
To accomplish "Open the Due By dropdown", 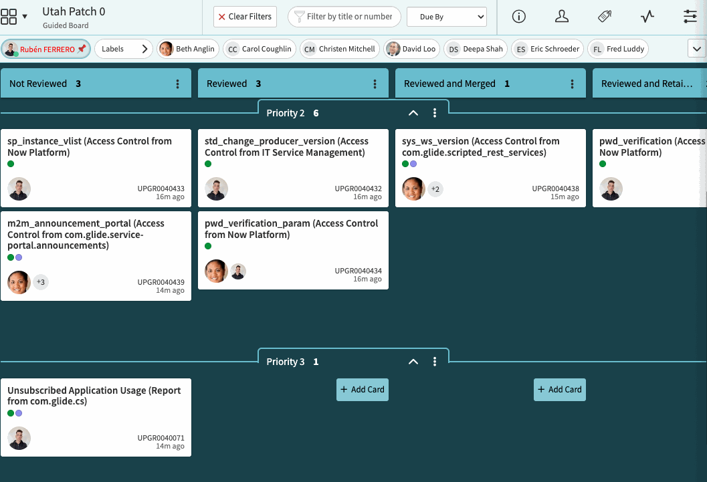I will (x=446, y=17).
